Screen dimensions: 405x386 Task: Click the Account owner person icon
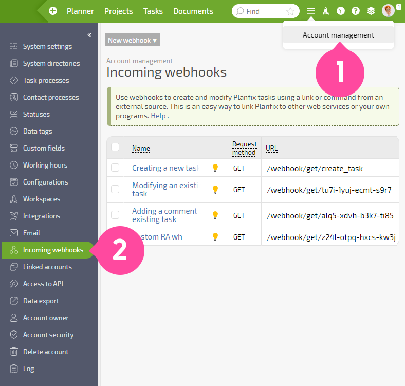[x=14, y=318]
